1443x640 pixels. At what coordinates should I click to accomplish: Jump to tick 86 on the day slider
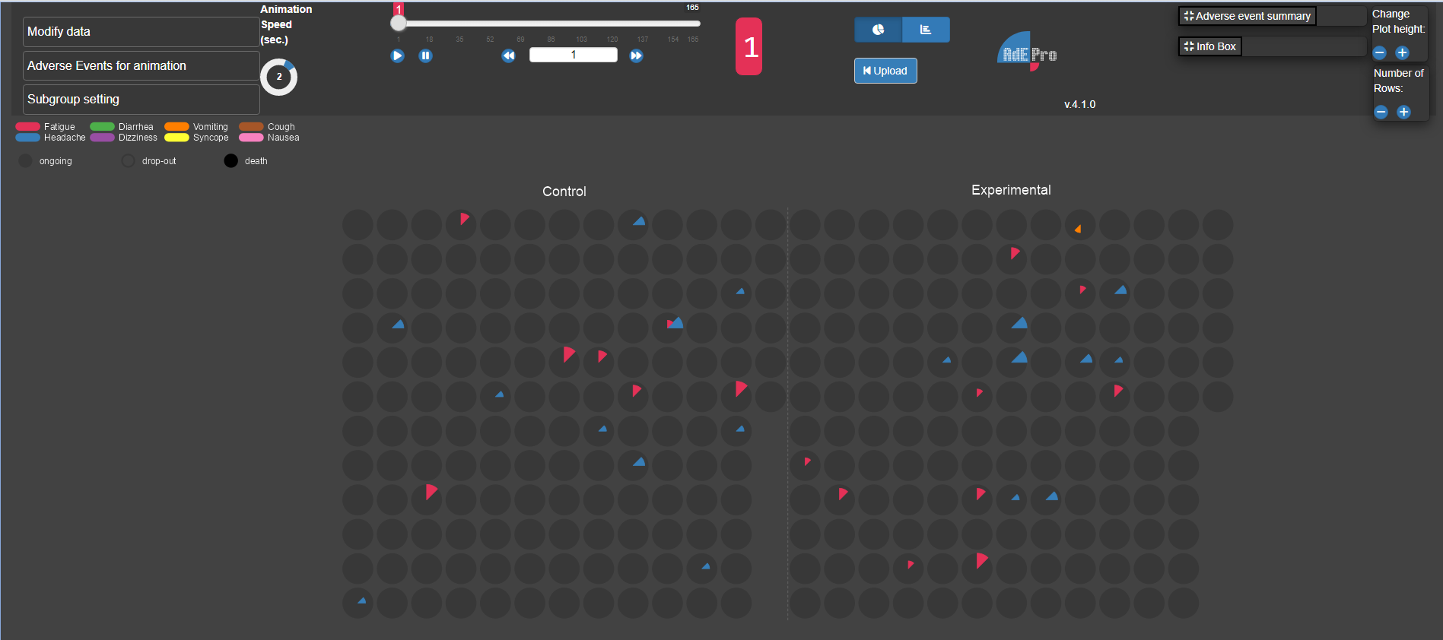(551, 39)
